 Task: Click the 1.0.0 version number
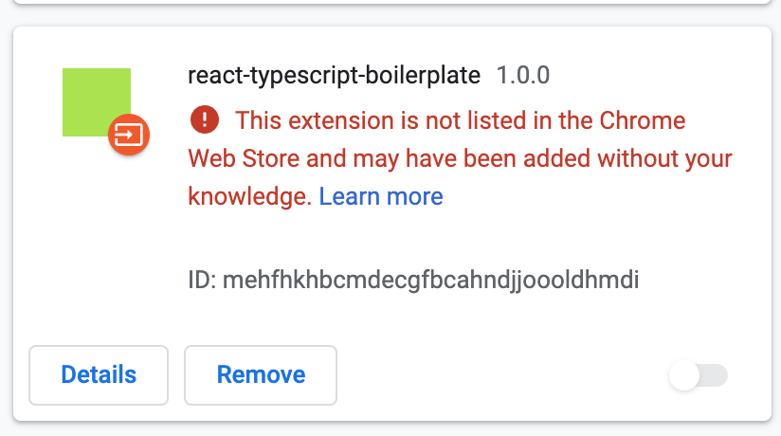pyautogui.click(x=523, y=75)
